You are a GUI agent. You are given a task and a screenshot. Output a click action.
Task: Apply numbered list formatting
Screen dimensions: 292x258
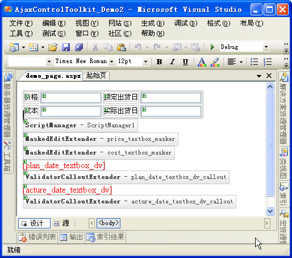268,61
